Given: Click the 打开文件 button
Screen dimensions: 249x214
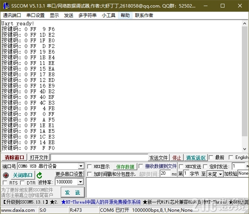Looking at the screenshot, I should 39,157.
